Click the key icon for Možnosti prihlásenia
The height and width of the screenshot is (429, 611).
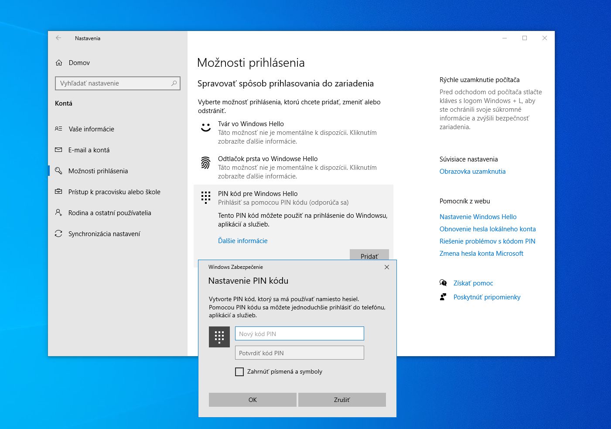(58, 171)
